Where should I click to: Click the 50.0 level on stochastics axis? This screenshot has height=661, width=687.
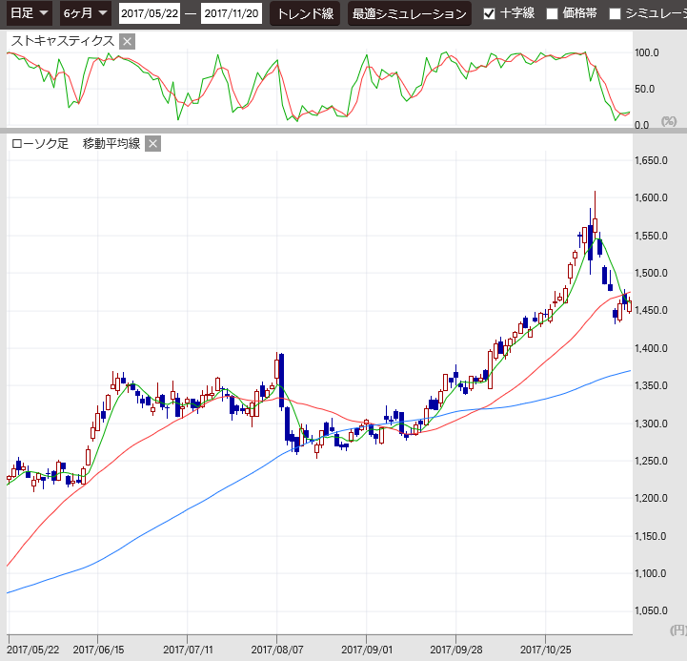pos(645,89)
